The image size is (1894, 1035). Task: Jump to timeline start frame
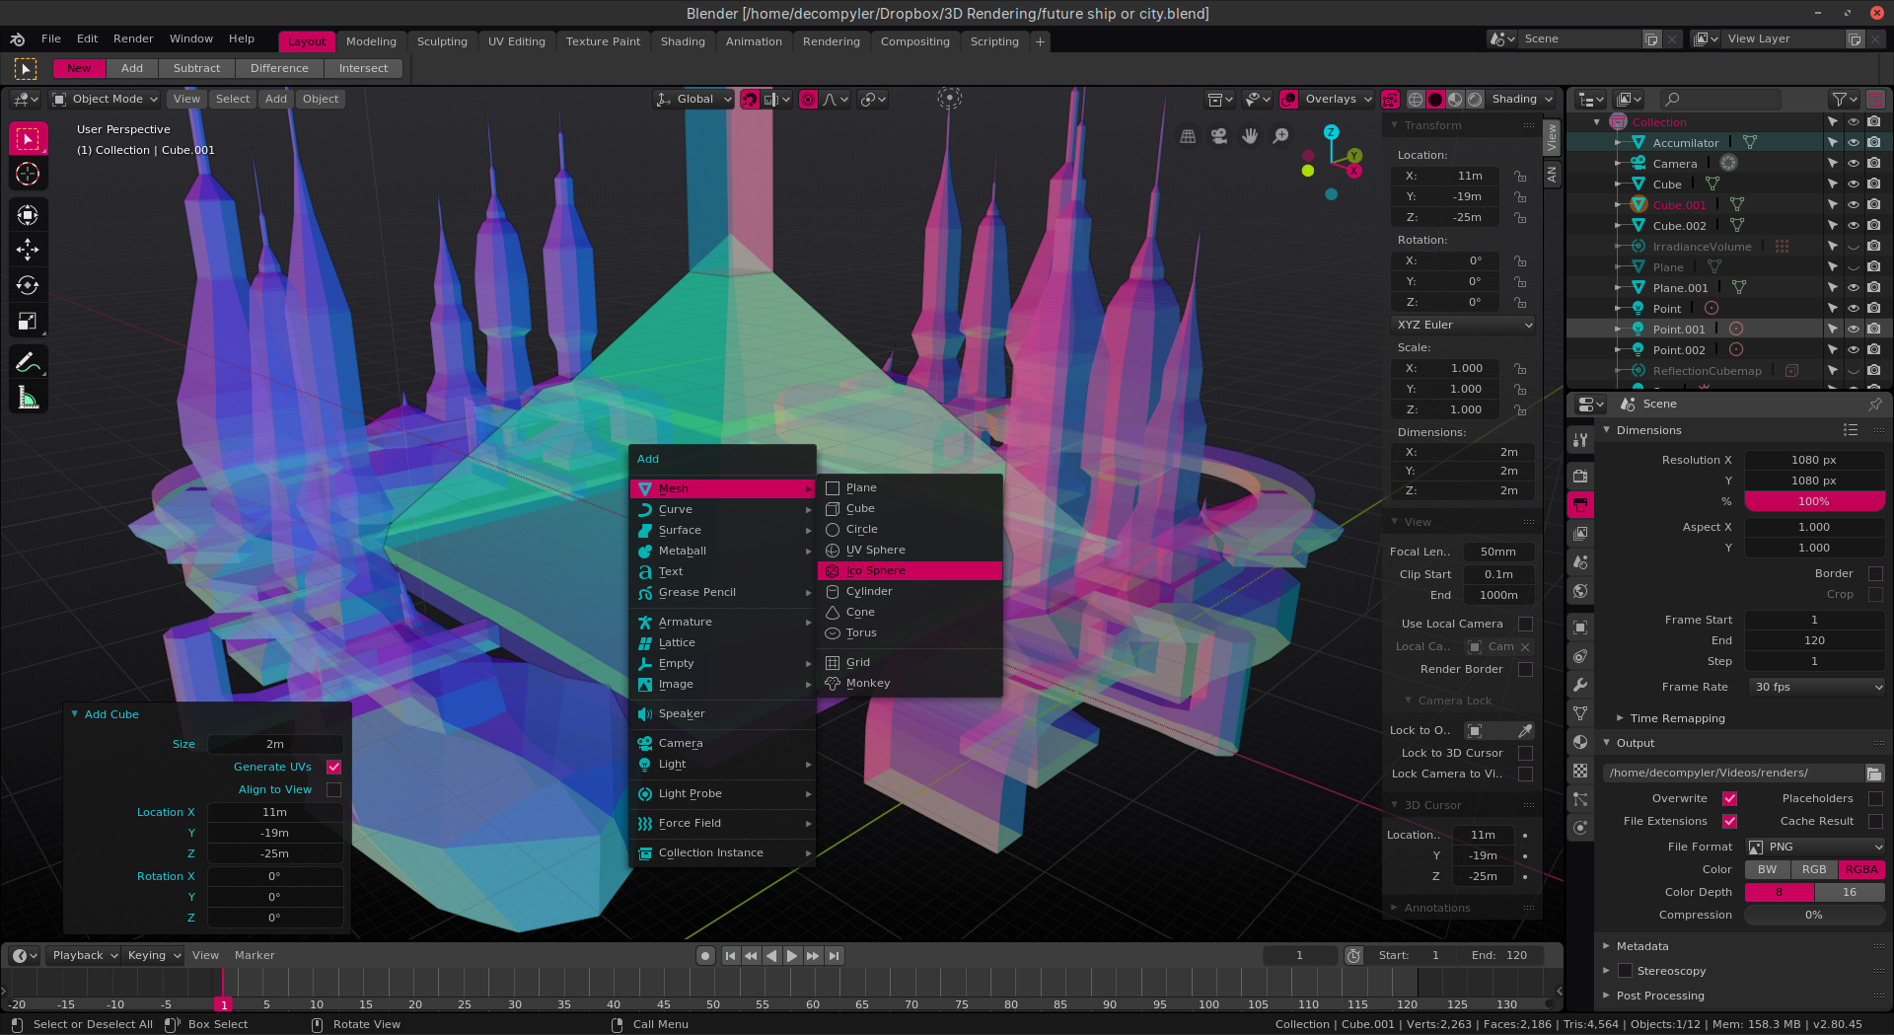pyautogui.click(x=730, y=955)
